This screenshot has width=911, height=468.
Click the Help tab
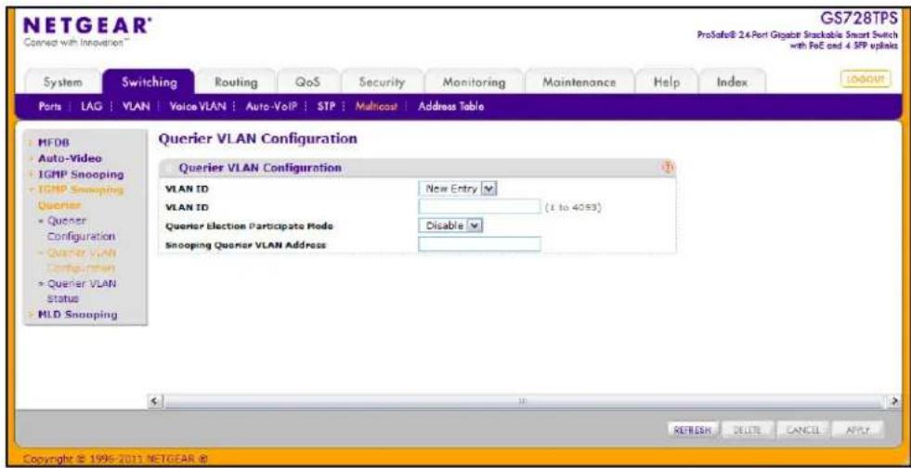(666, 83)
